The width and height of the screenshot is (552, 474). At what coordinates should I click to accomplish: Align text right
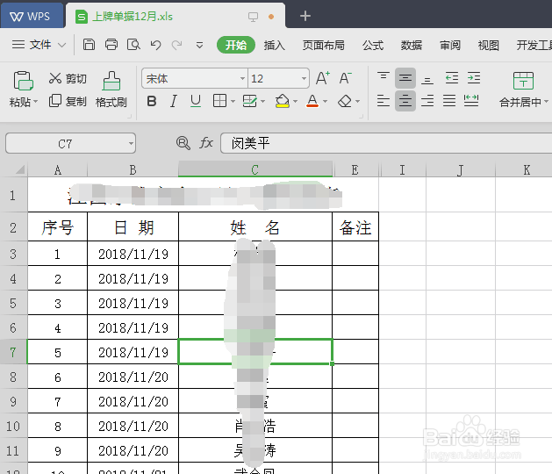click(427, 101)
